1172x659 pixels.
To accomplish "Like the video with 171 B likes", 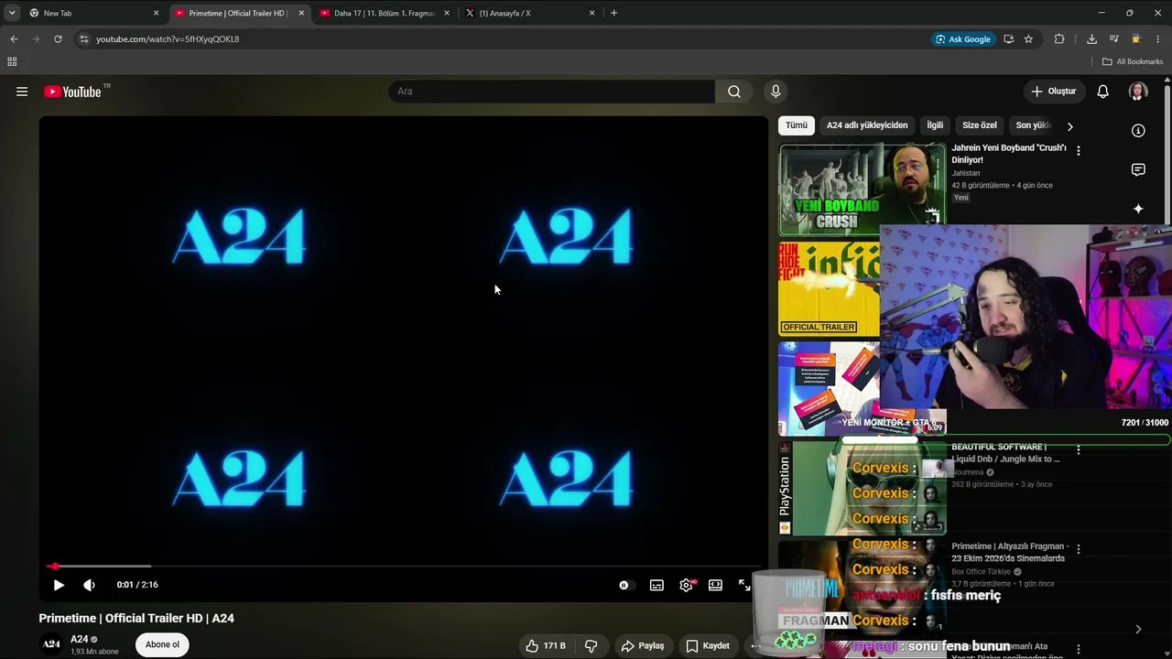I will click(545, 645).
